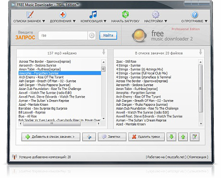Click scroll up arrow in found list
The height and width of the screenshot is (178, 221).
click(x=103, y=62)
